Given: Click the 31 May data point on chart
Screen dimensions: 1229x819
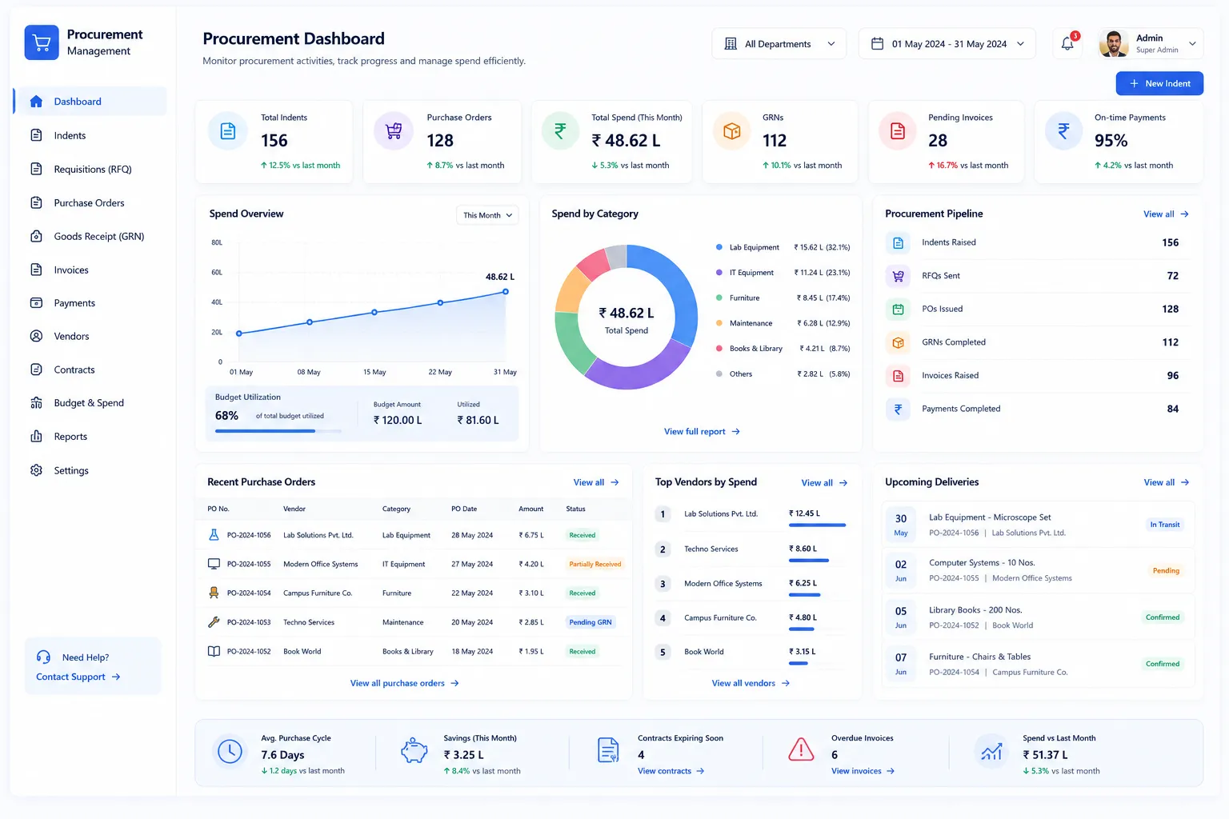Looking at the screenshot, I should [x=506, y=292].
